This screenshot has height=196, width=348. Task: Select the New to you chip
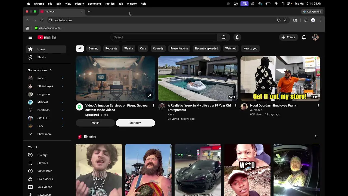250,48
